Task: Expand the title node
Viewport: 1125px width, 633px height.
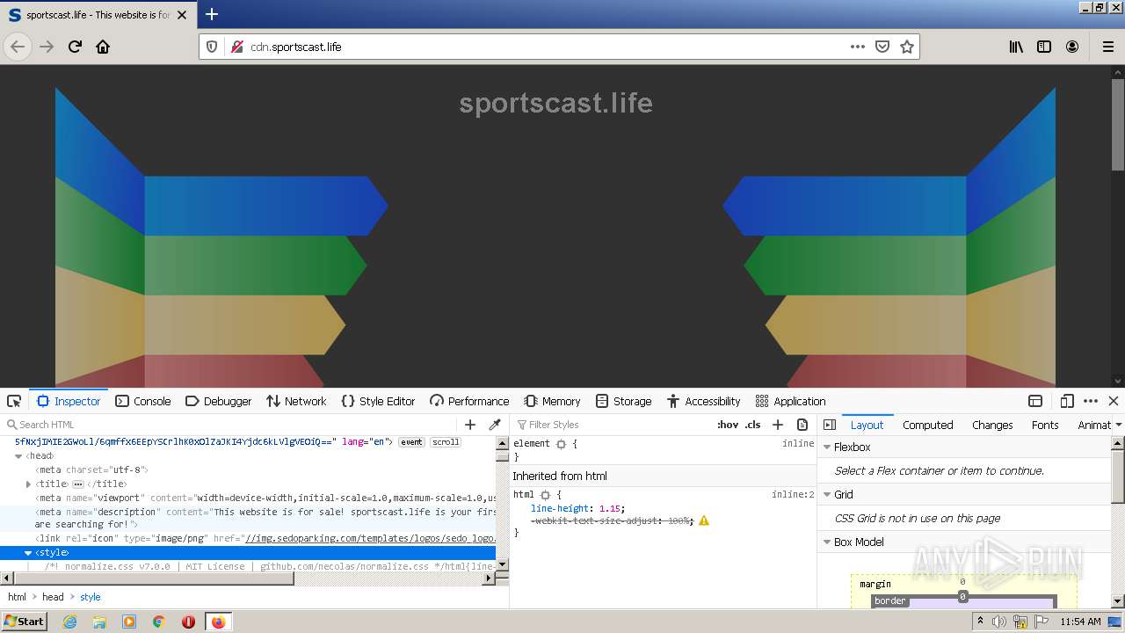Action: click(29, 484)
